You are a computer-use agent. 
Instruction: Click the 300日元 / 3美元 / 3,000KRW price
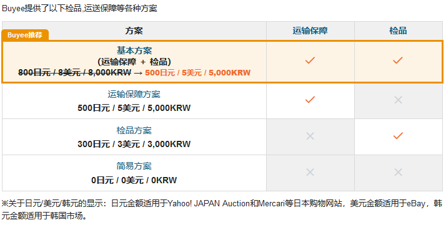tap(134, 144)
